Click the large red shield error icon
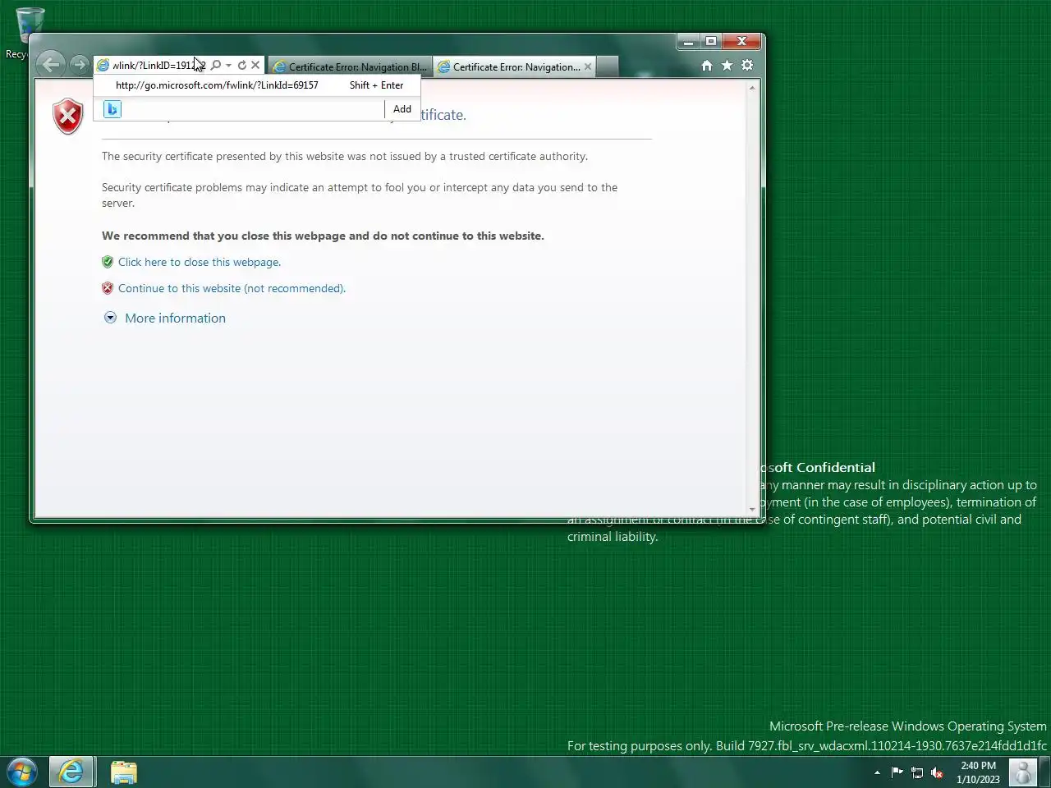The image size is (1051, 788). pos(68,117)
